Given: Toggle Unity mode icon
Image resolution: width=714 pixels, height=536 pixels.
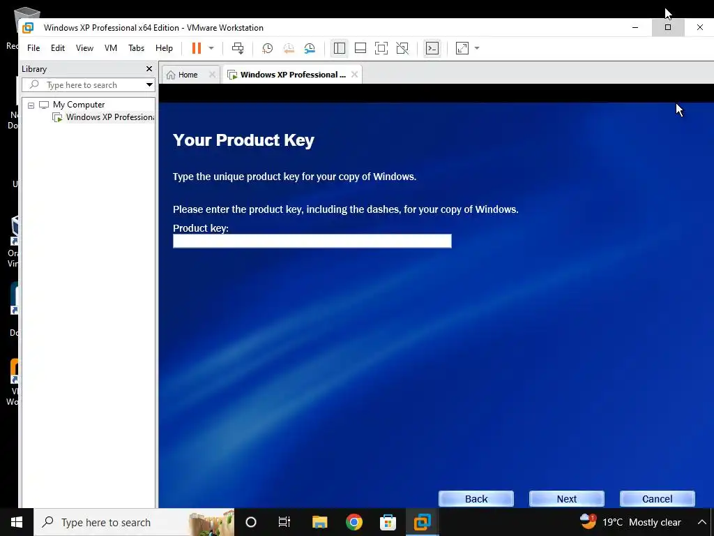Looking at the screenshot, I should (402, 48).
